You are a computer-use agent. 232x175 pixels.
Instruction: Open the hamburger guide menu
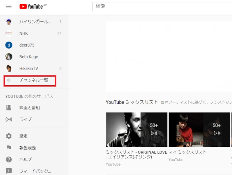[x=9, y=6]
